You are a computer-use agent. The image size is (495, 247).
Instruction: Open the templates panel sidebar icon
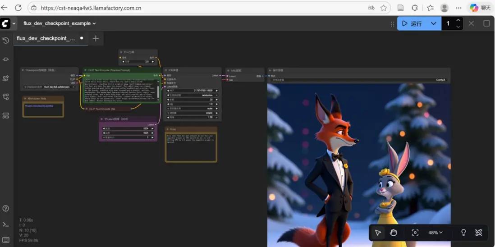(6, 115)
